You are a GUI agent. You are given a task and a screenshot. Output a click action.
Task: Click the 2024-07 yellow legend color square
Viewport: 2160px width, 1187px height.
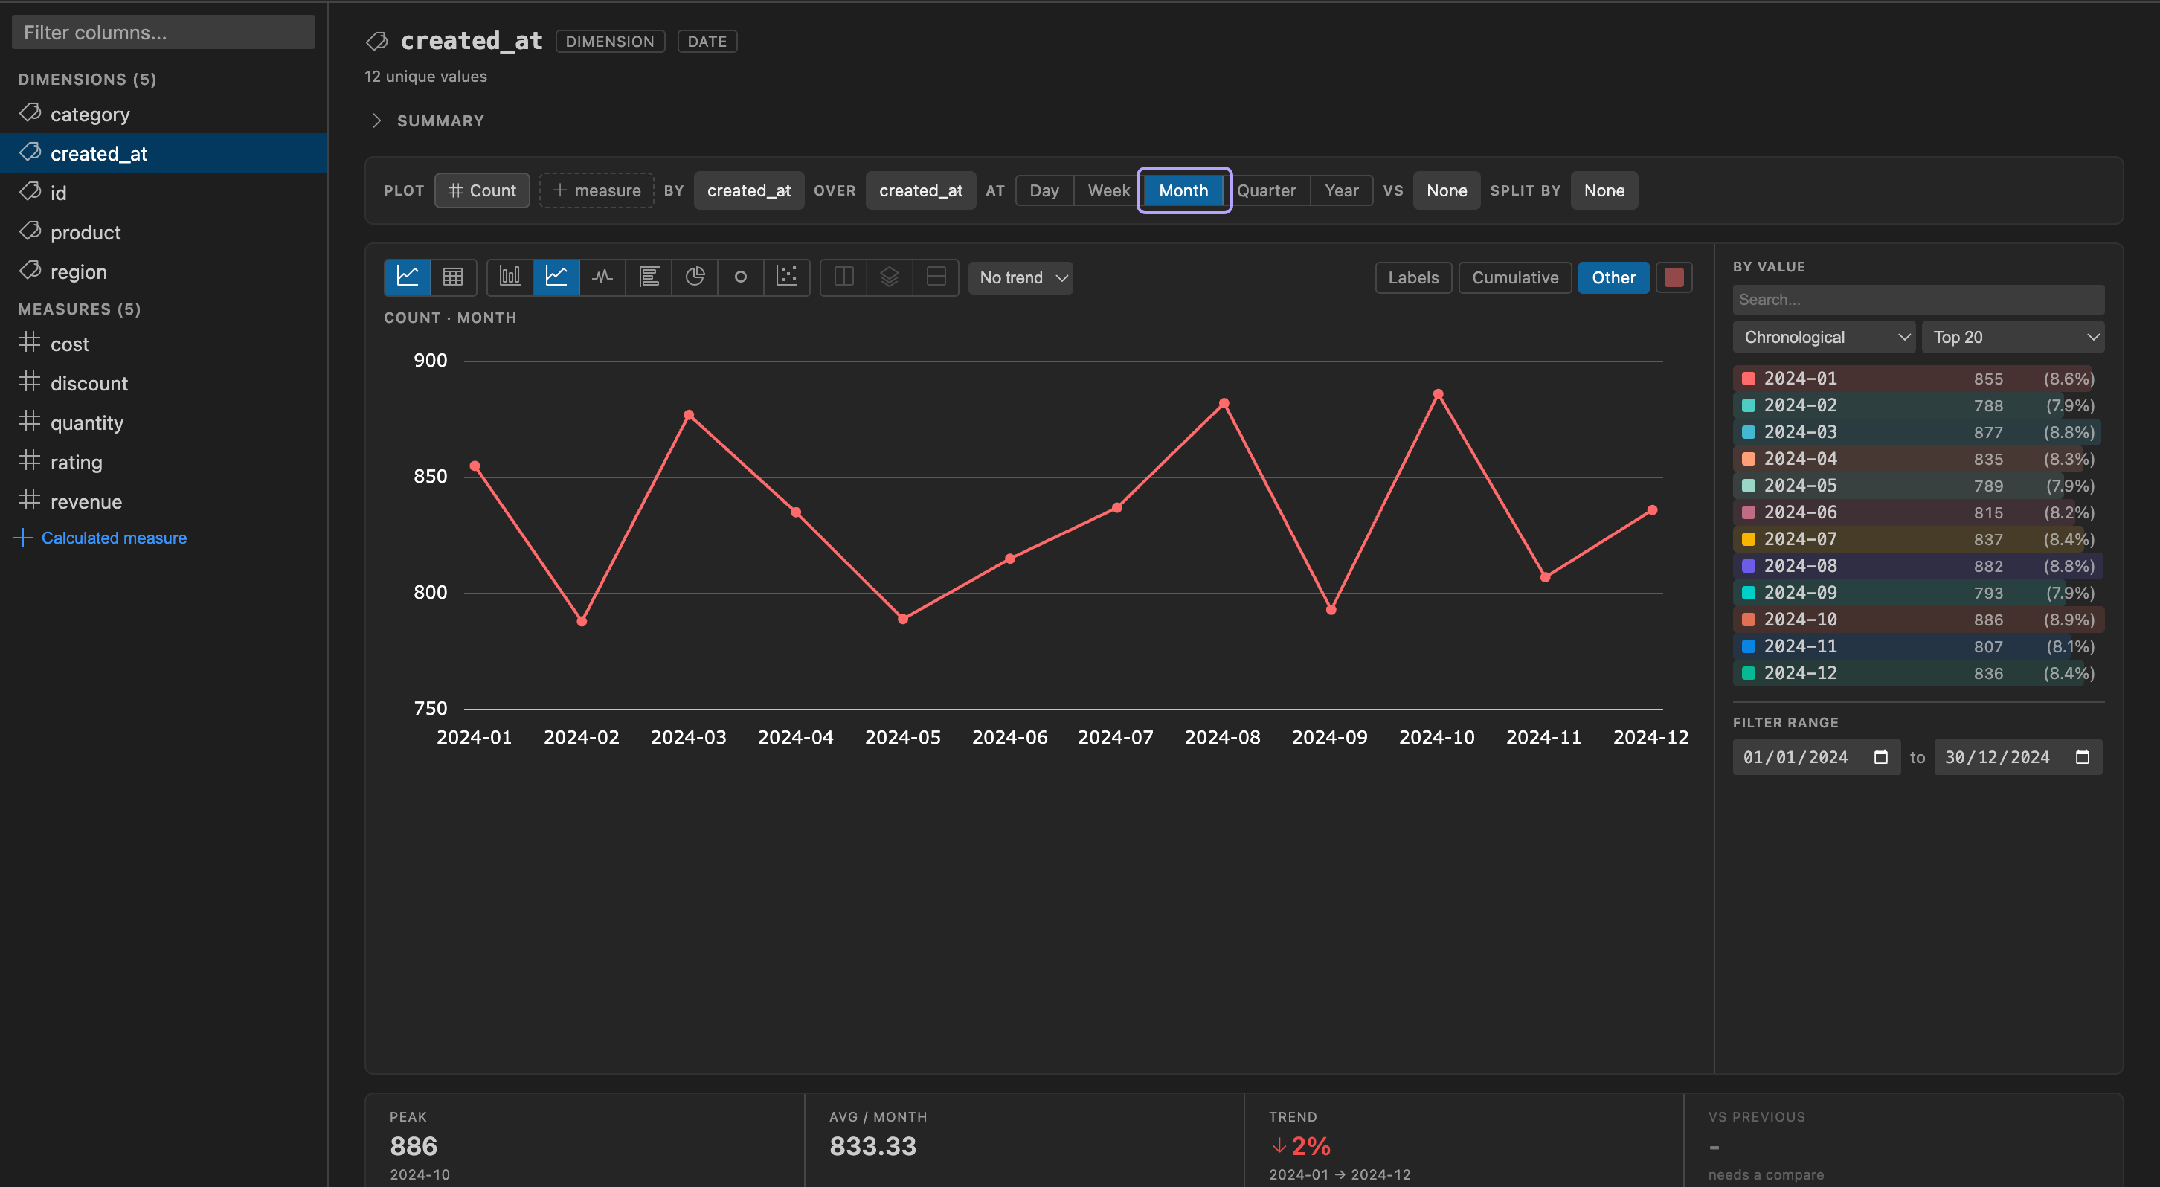click(x=1748, y=540)
